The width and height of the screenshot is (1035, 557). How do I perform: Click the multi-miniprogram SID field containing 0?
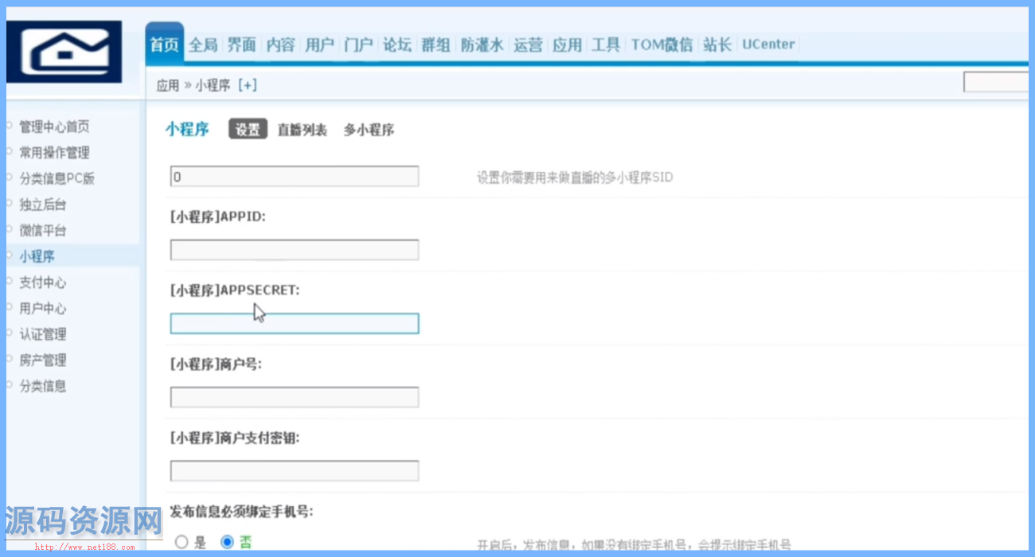click(294, 176)
